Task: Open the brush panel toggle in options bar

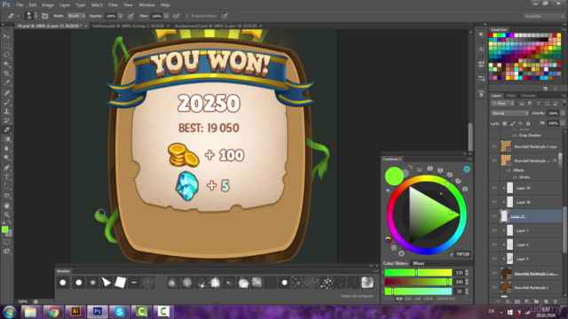Action: click(x=45, y=16)
